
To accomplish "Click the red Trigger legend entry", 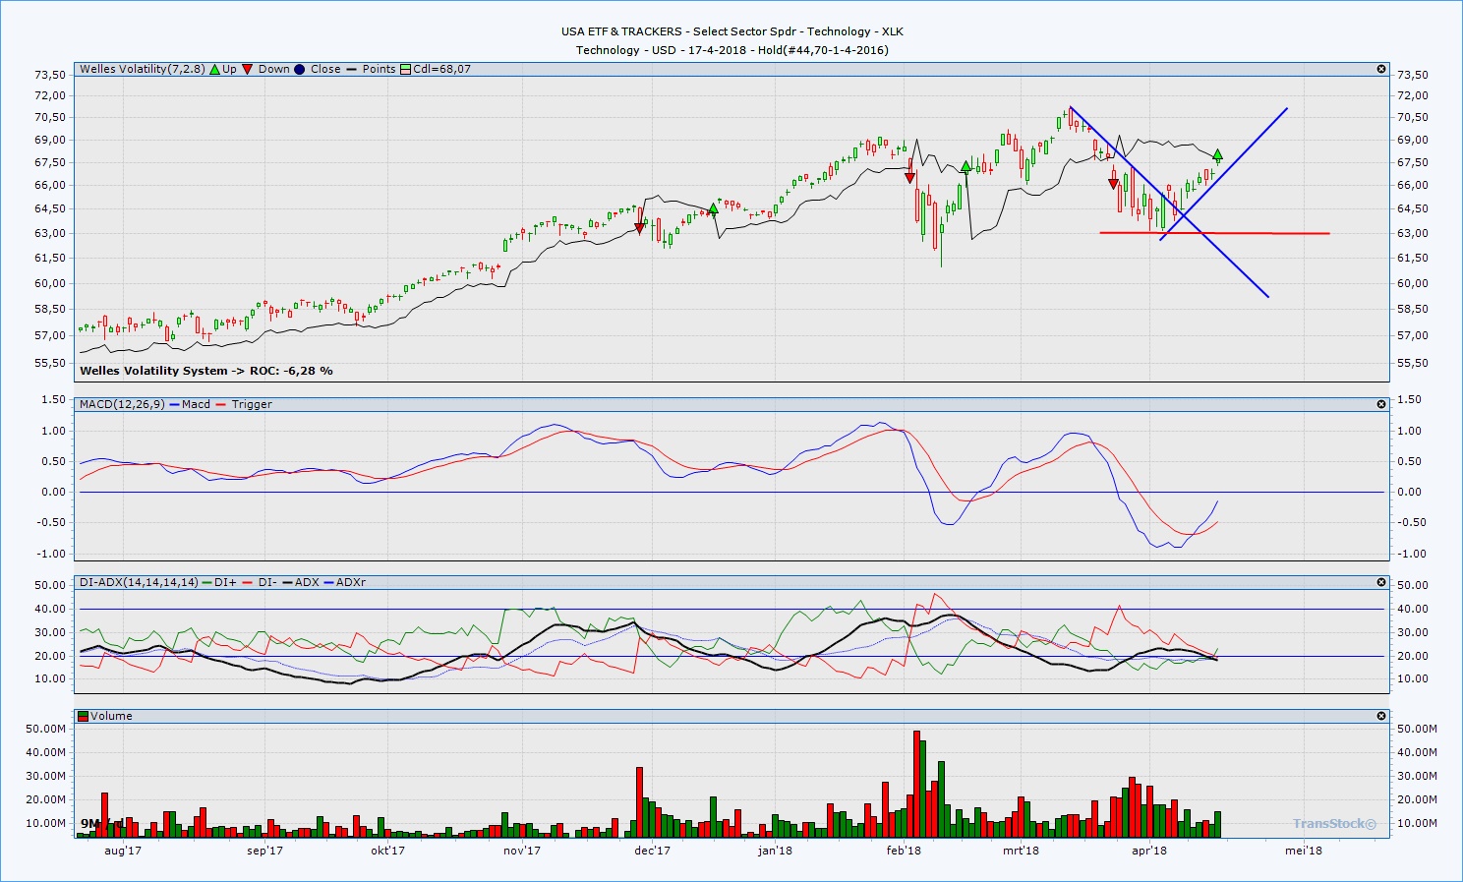I will (x=244, y=404).
